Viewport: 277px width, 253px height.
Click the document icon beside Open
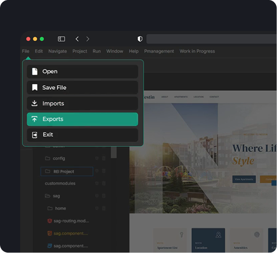click(35, 71)
